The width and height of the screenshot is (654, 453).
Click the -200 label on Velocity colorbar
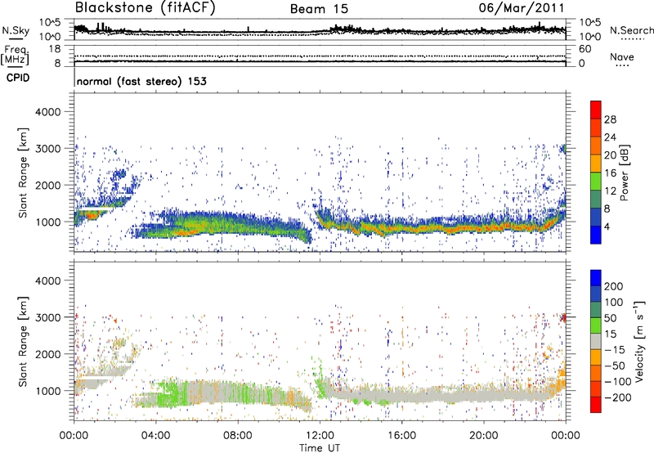[x=618, y=397]
